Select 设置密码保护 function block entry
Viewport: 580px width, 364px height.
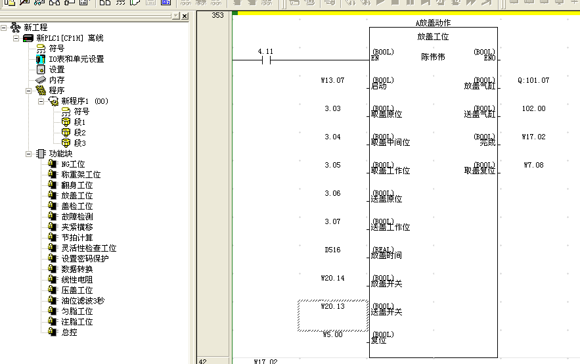click(85, 259)
